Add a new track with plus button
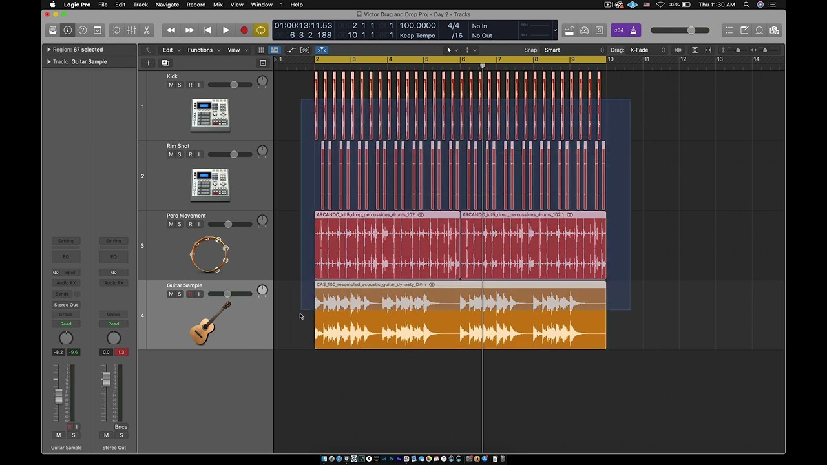 [148, 63]
